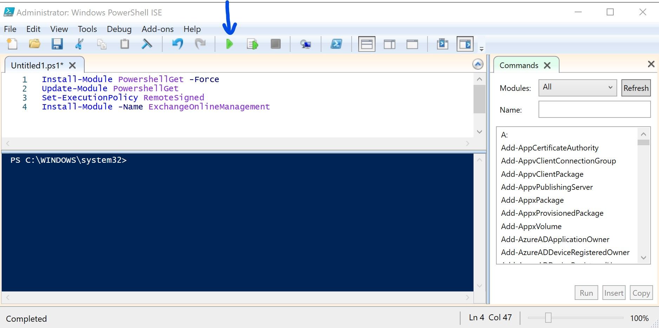659x328 pixels.
Task: Select Add-AppxProvisionedPackage command
Action: 552,213
